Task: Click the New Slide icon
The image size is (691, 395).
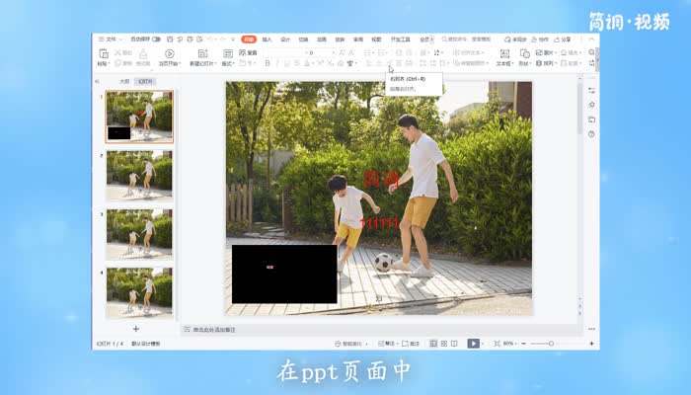Action: (x=202, y=55)
